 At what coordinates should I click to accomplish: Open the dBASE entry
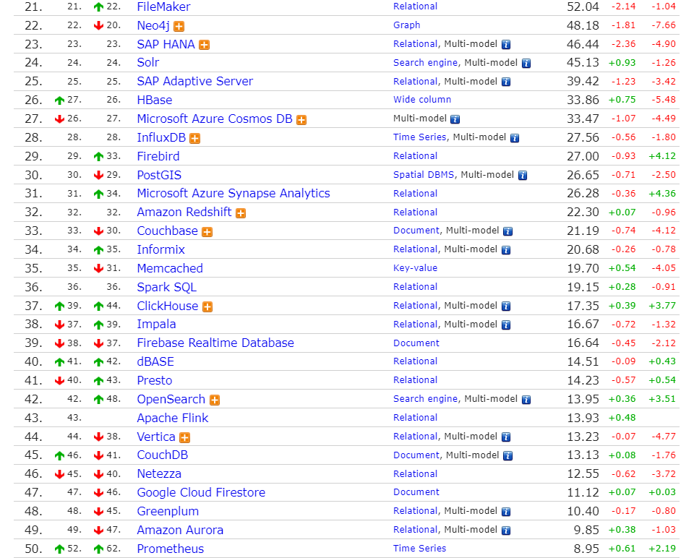[155, 361]
